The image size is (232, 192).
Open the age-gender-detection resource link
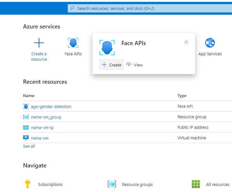click(51, 106)
